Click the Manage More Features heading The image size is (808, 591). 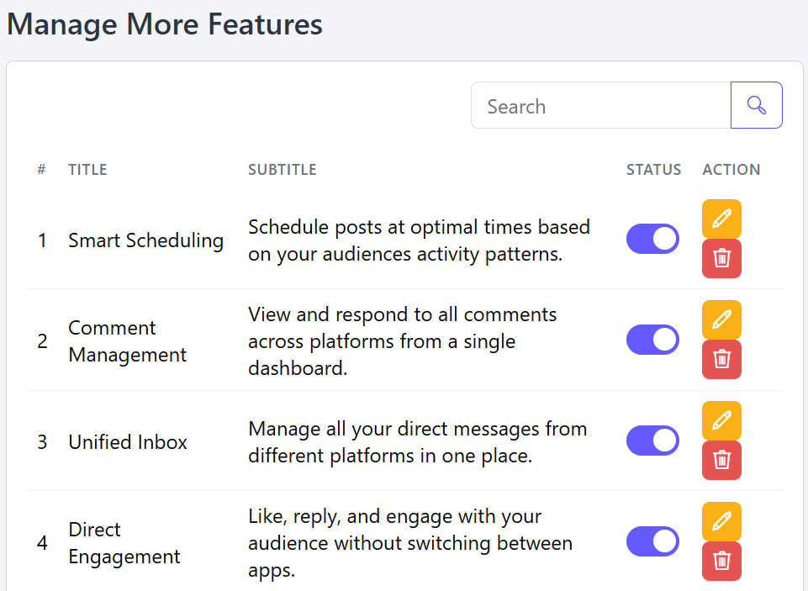(x=165, y=24)
